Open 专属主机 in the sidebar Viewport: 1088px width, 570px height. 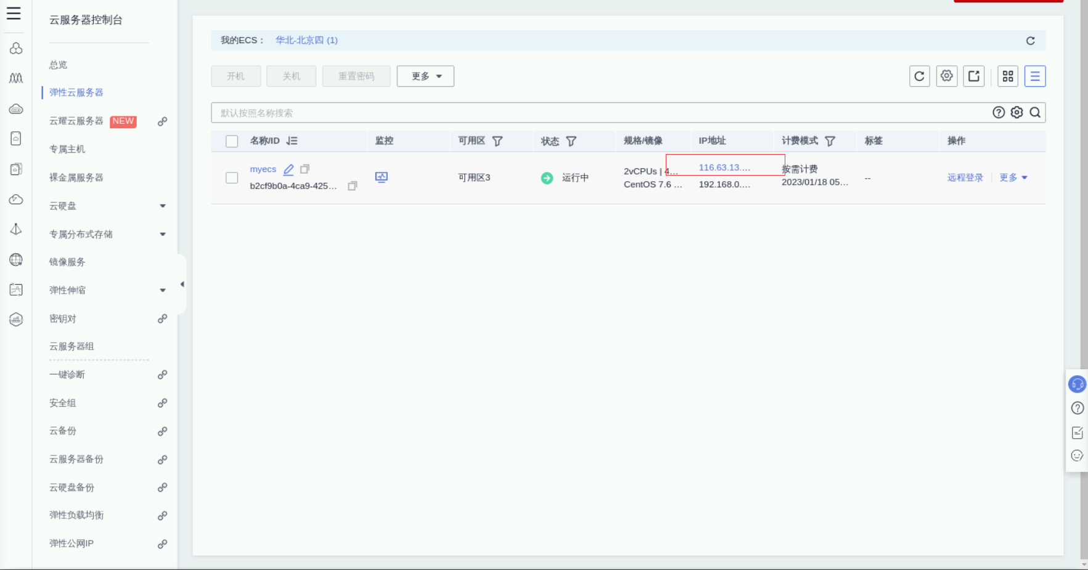[x=67, y=149]
